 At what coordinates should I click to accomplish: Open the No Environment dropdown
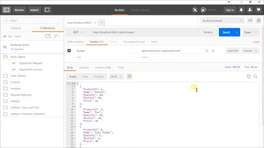(222, 21)
